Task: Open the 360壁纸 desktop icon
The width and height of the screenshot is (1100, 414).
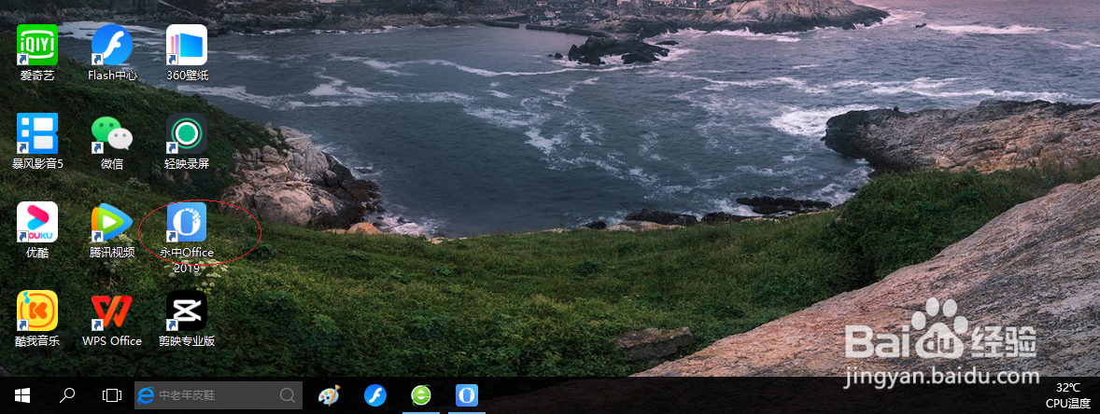Action: 187,52
